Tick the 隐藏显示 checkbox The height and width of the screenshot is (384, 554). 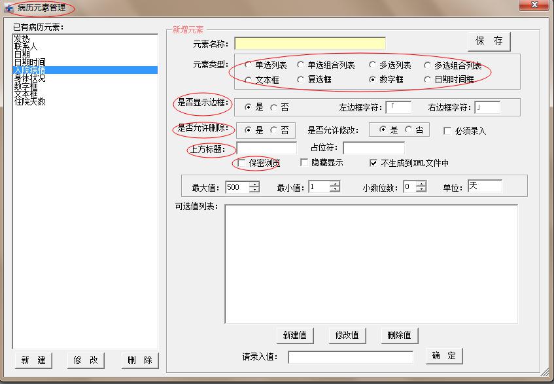(x=304, y=163)
